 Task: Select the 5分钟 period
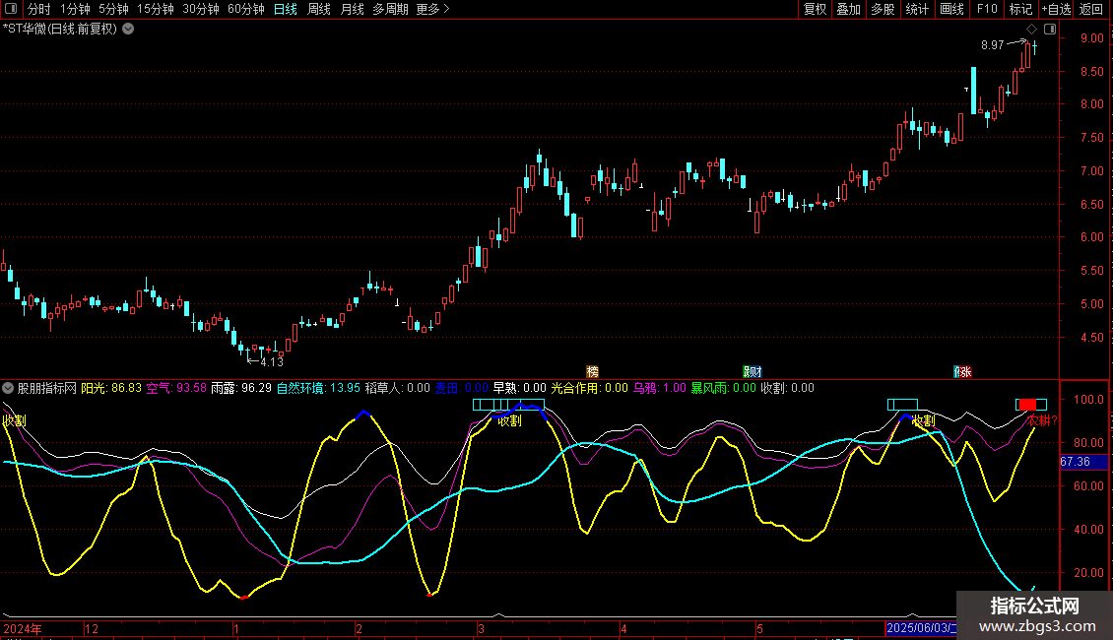[x=113, y=9]
